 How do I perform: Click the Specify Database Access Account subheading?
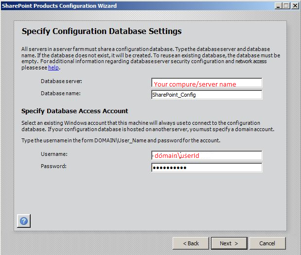(x=75, y=111)
